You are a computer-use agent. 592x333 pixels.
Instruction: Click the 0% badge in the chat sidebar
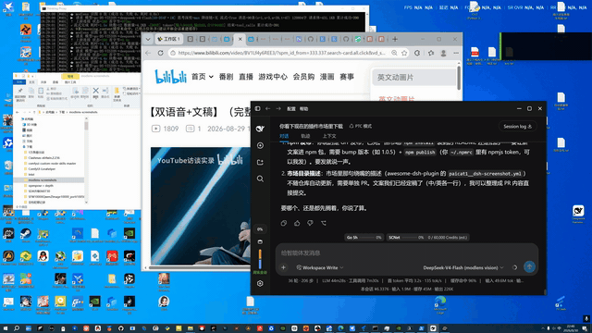pos(260,229)
